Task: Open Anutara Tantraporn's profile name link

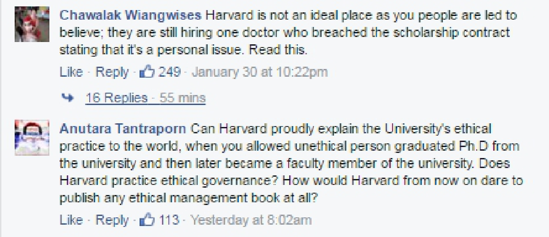Action: point(123,128)
